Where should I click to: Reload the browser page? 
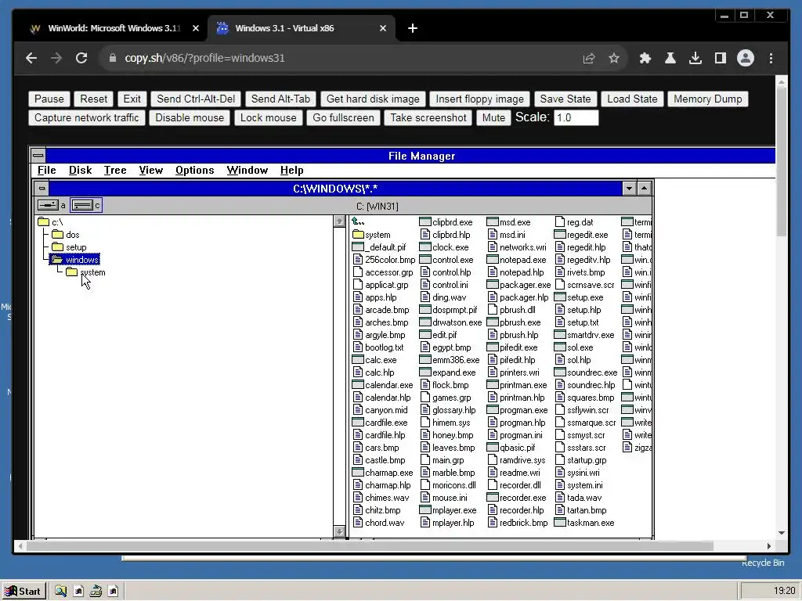coord(81,58)
